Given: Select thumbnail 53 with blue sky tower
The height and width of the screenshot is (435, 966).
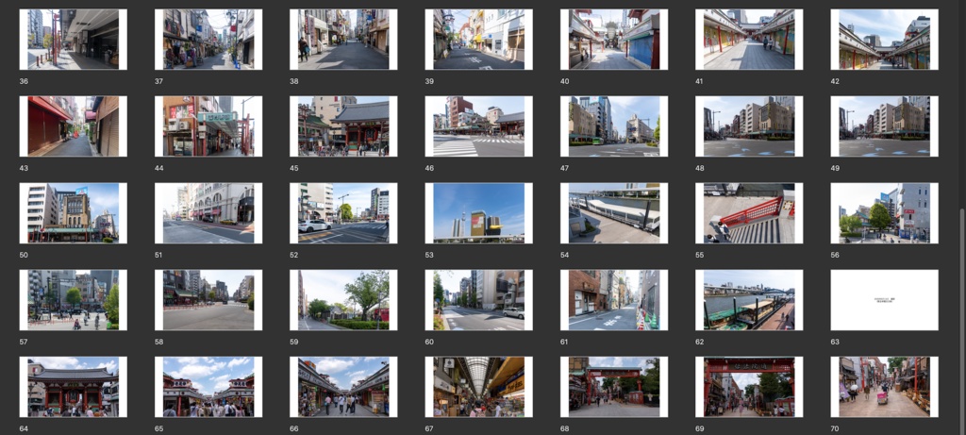Looking at the screenshot, I should [478, 213].
